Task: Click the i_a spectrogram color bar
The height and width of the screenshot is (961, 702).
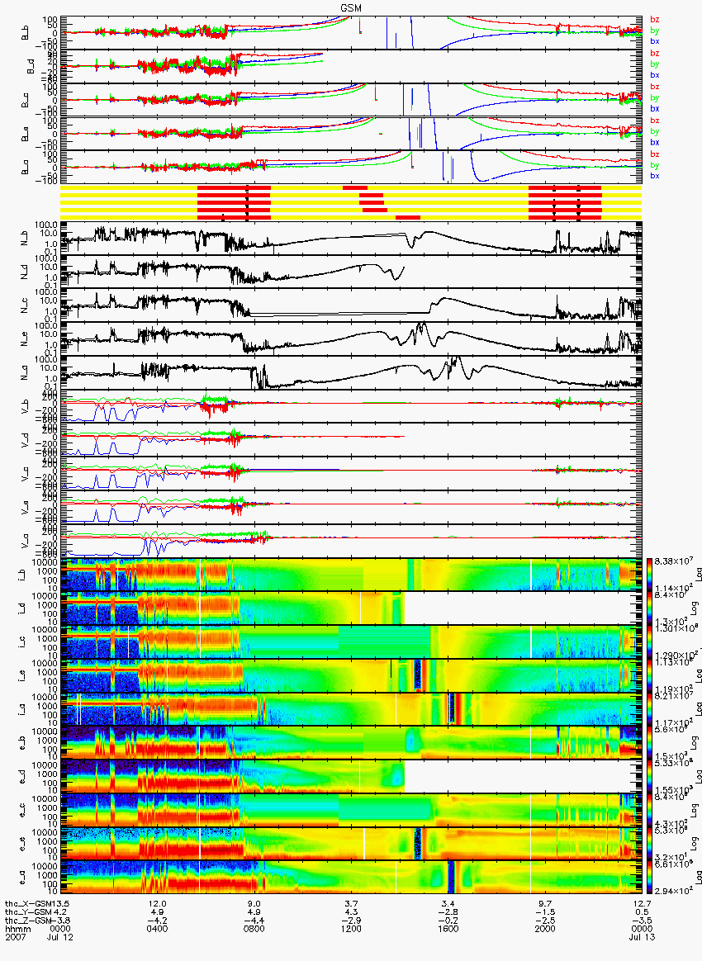Action: (x=648, y=710)
